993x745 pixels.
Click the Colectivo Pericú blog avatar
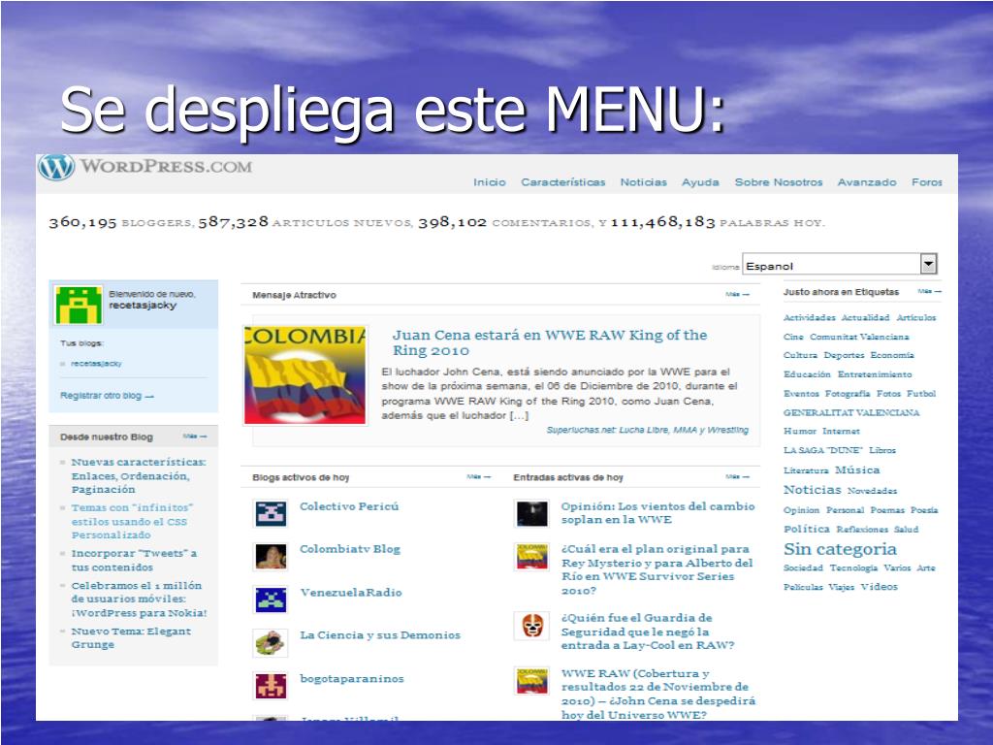coord(272,513)
